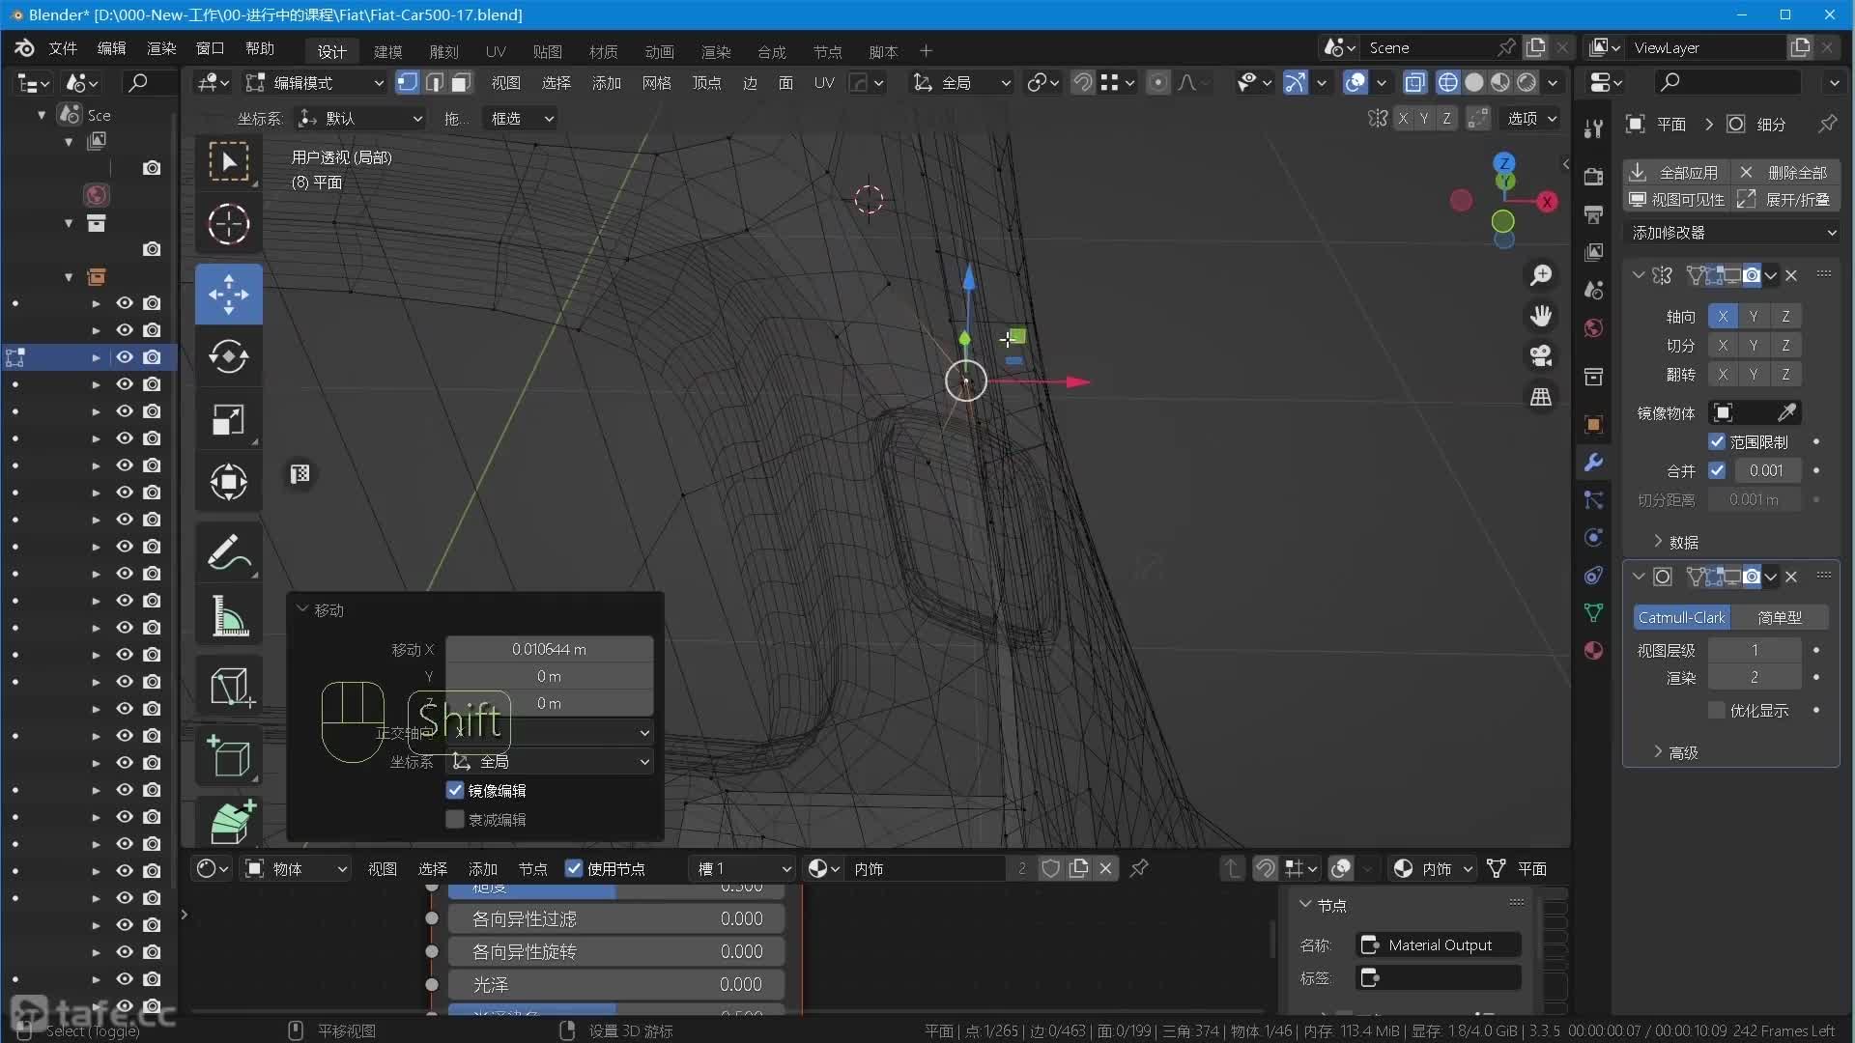
Task: Toggle X-ray display in viewport header
Action: point(1414,83)
